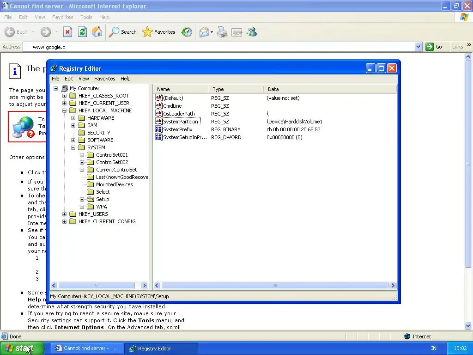The height and width of the screenshot is (355, 473).
Task: Click the 15:02 taskbar clock
Action: pyautogui.click(x=460, y=349)
